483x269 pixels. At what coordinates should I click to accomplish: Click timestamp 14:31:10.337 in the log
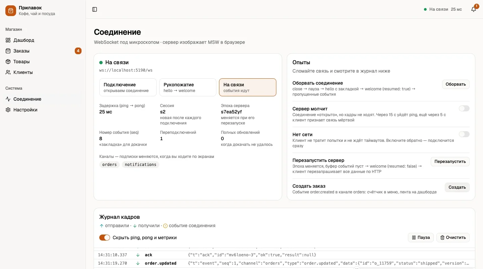[112, 255]
